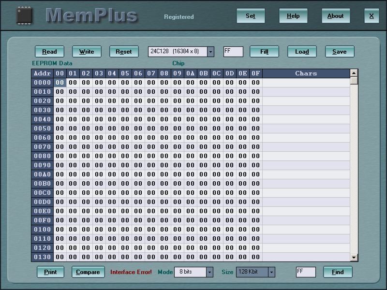The height and width of the screenshot is (290, 387).
Task: Open the Size dropdown showing 128 Kbit
Action: pos(271,272)
